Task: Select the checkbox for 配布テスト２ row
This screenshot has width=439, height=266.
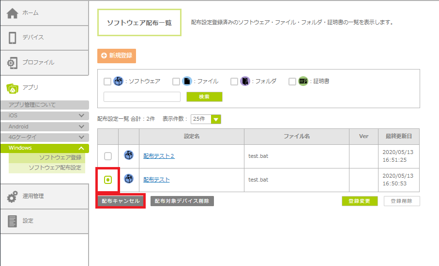Action: coord(108,156)
